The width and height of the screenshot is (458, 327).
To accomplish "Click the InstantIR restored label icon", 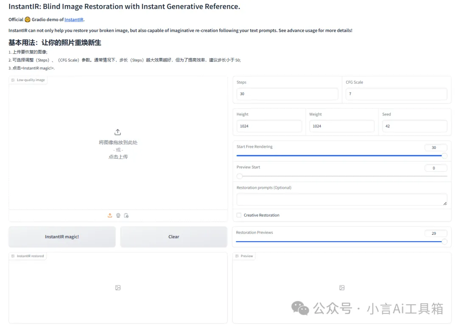I will pos(13,256).
